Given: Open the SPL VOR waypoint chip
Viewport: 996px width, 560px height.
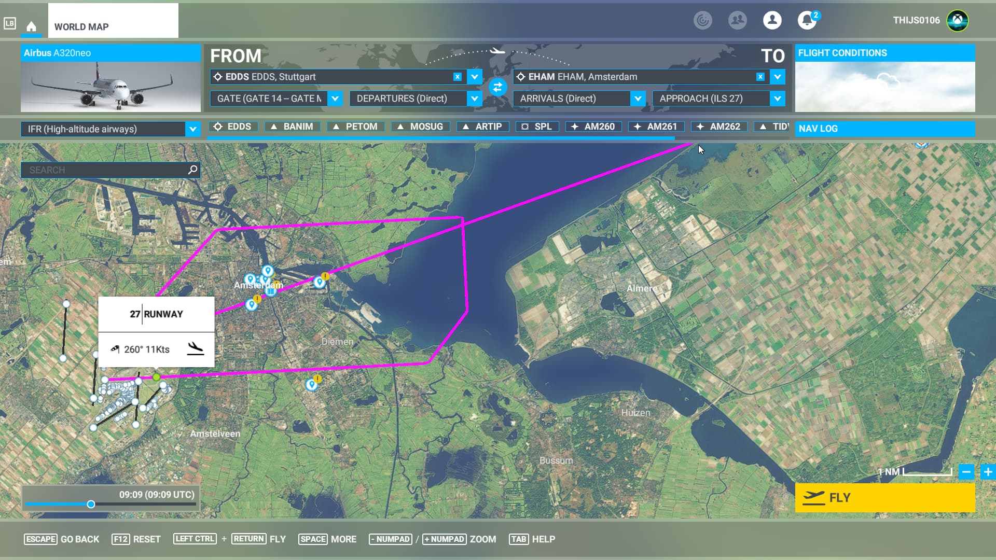Looking at the screenshot, I should (537, 126).
